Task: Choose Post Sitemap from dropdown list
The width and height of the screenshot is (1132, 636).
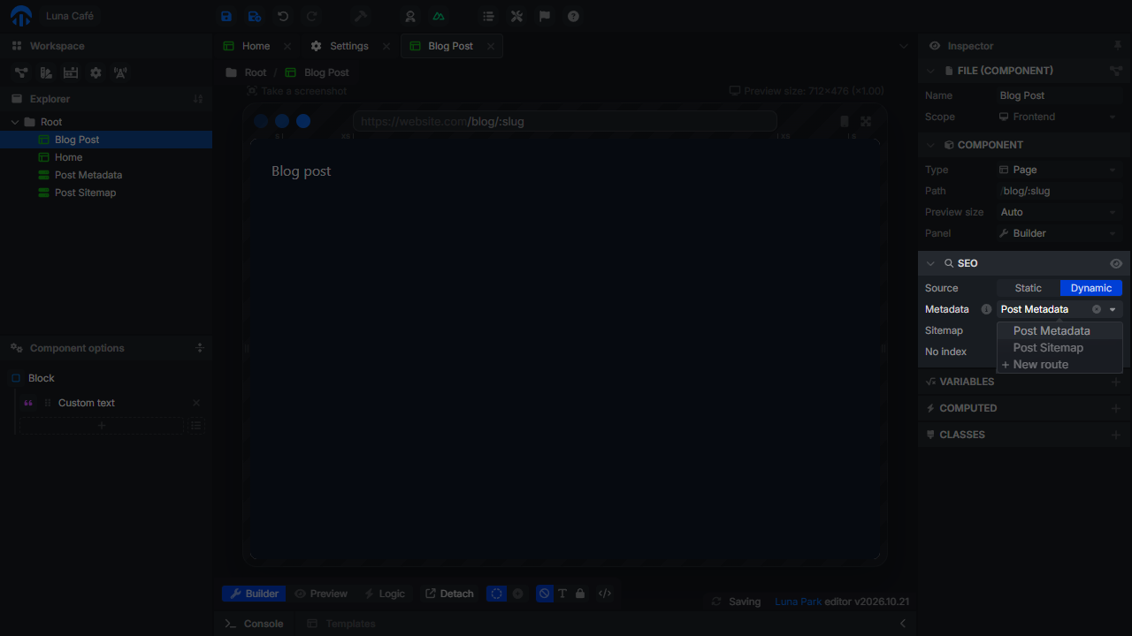Action: [1059, 348]
